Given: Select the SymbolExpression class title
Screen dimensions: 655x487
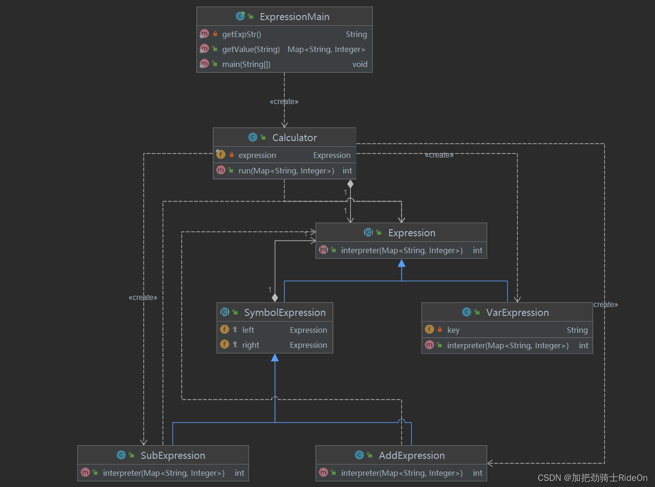Looking at the screenshot, I should tap(285, 313).
